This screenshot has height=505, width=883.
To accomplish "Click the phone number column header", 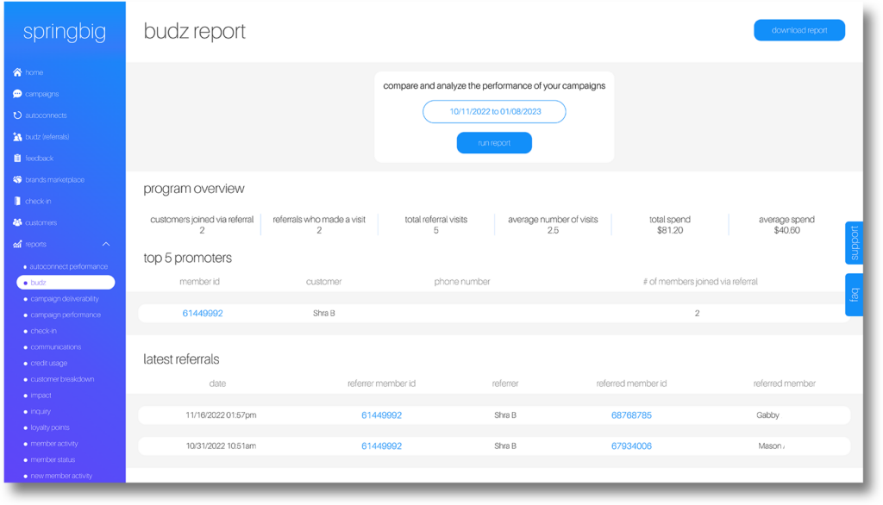I will [x=462, y=282].
